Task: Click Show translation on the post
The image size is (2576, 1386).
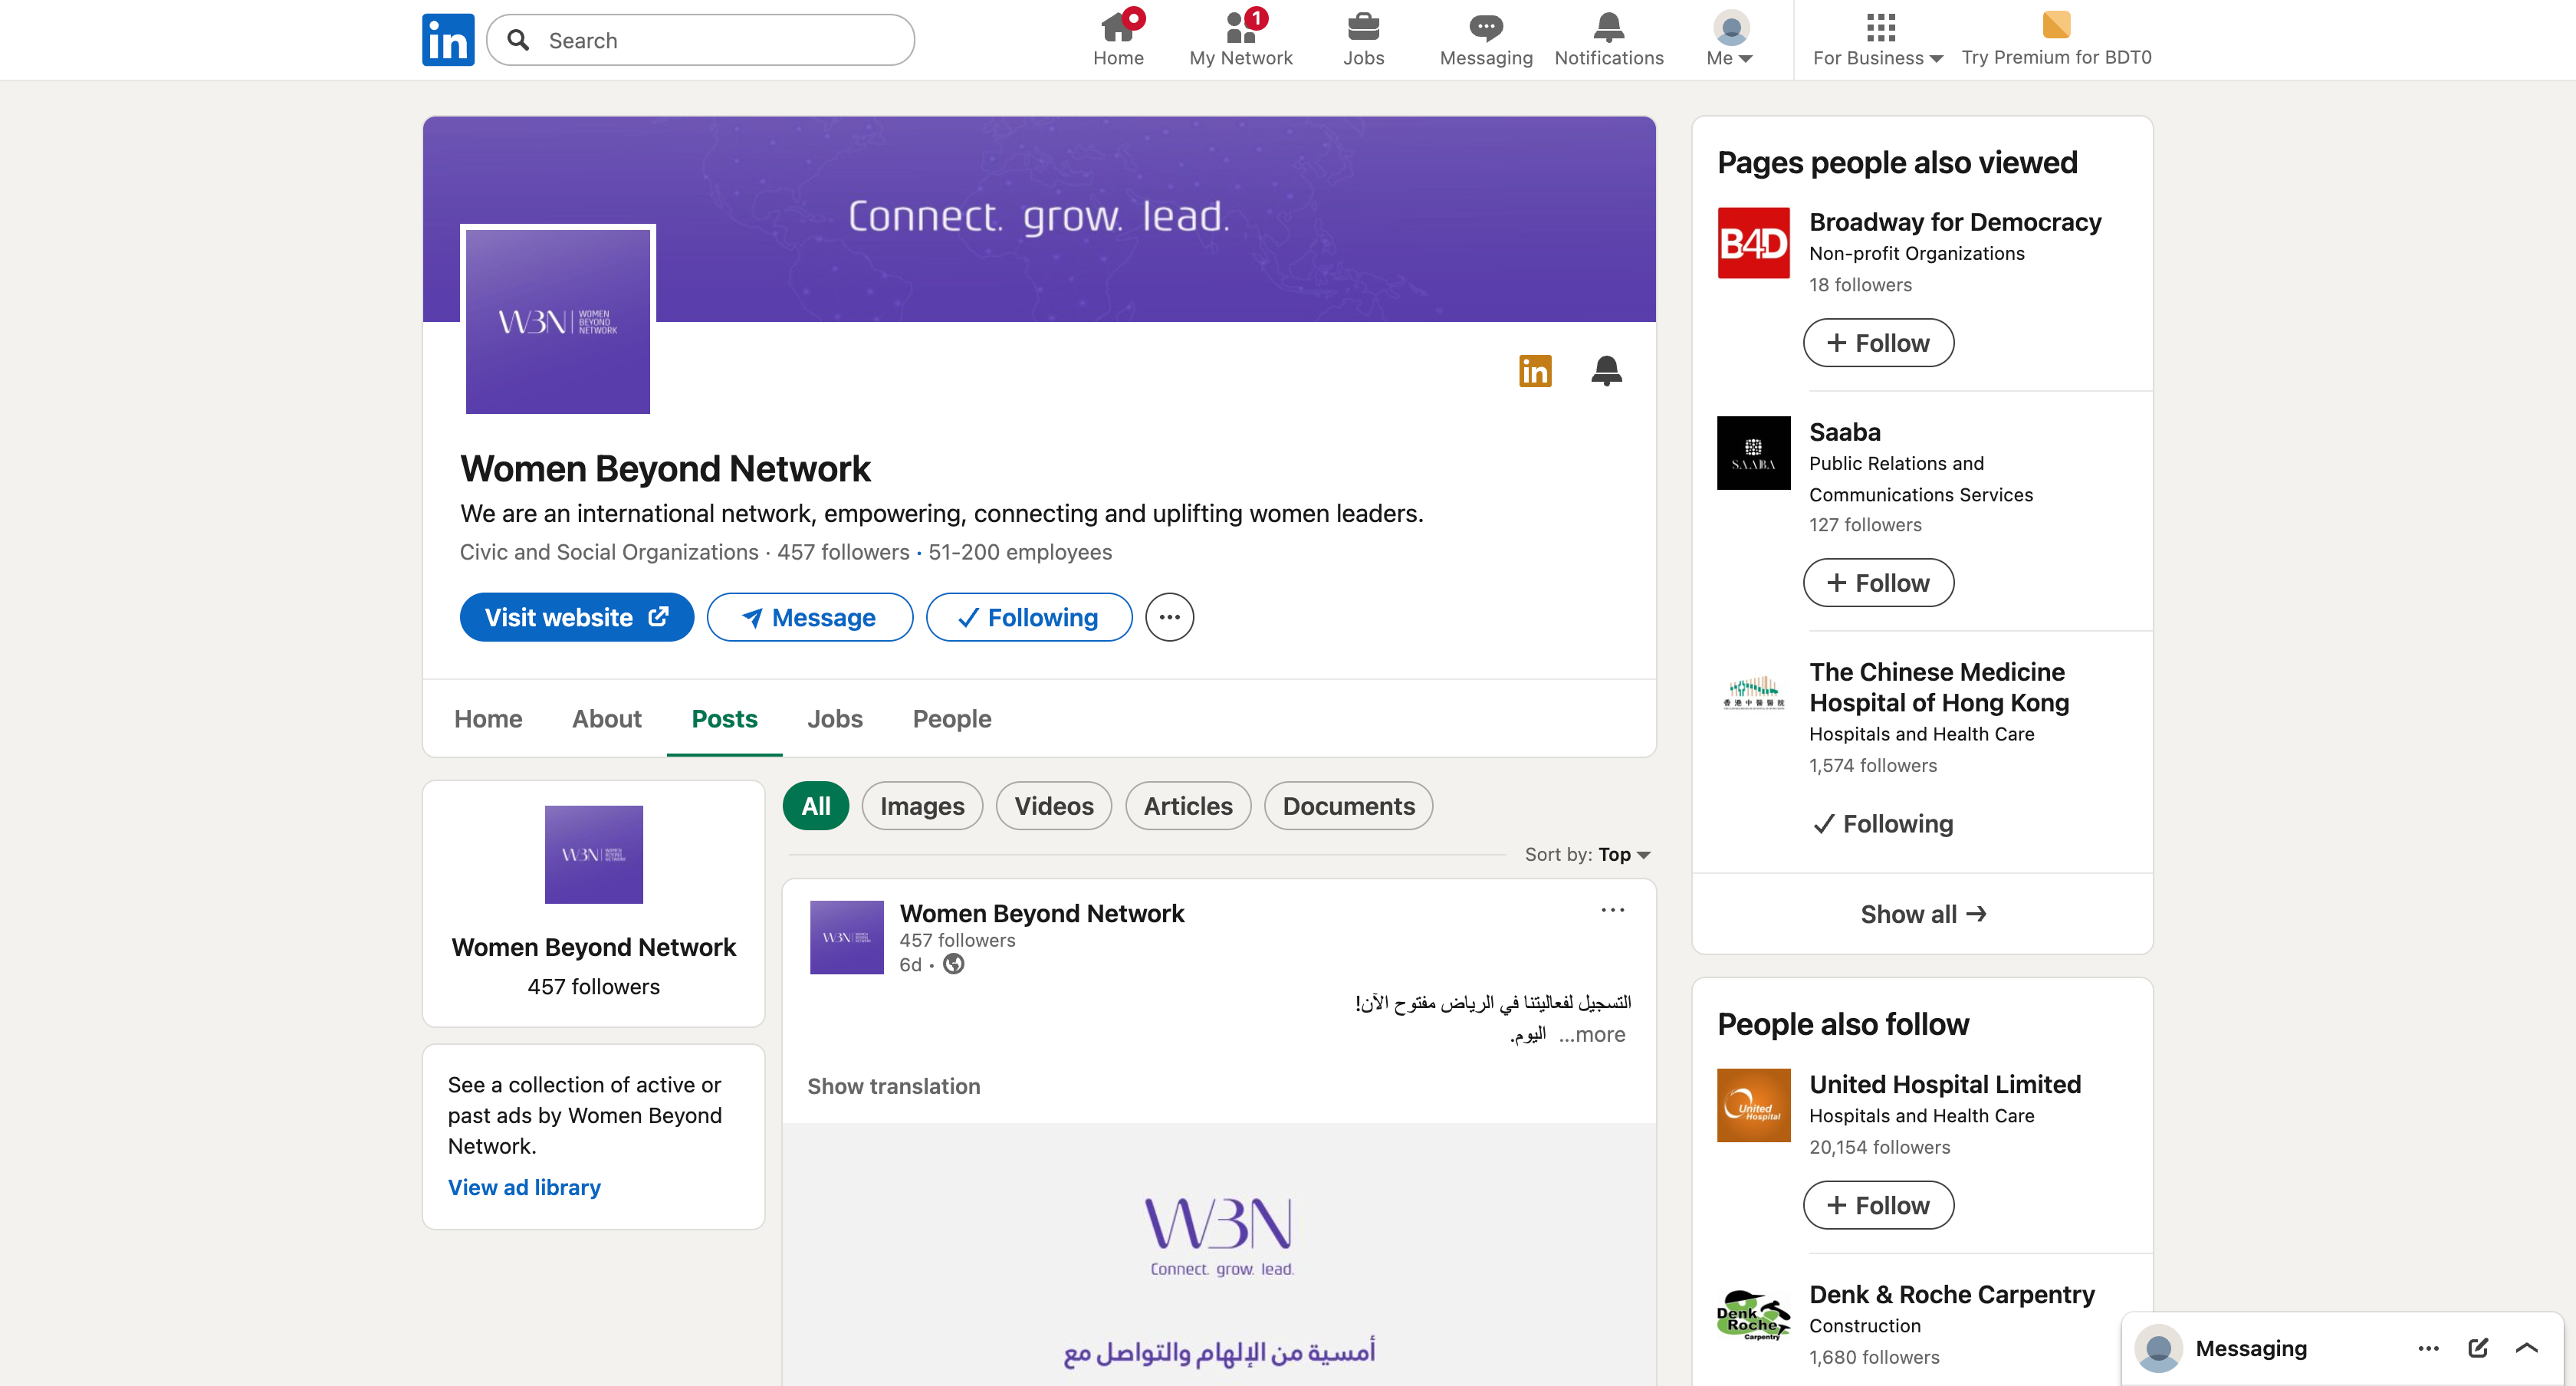Action: point(893,1086)
